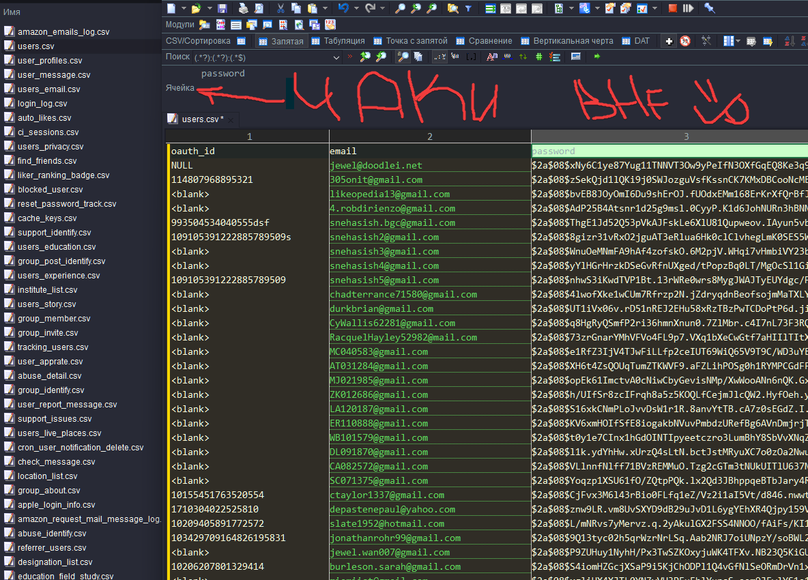Click the magic wand icon in CSV toolbar
Viewport: 808px width, 580px height.
[x=706, y=41]
